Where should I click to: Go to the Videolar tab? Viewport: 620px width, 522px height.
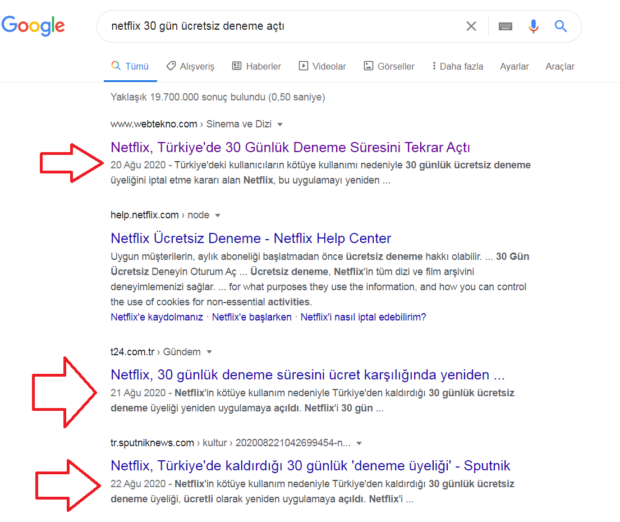click(322, 66)
